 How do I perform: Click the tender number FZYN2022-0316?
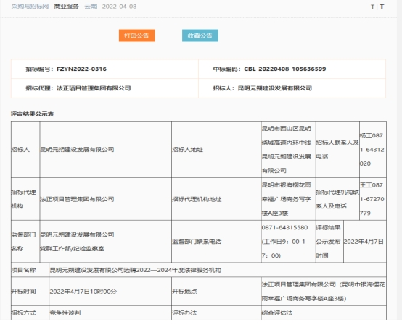(x=81, y=69)
